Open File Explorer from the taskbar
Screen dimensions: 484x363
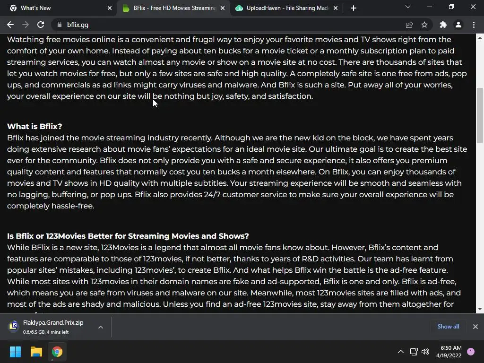(36, 352)
